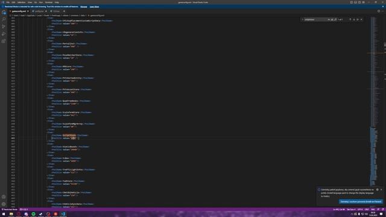Open the Edit menu
Image resolution: width=386 pixels, height=217 pixels.
coord(13,2)
